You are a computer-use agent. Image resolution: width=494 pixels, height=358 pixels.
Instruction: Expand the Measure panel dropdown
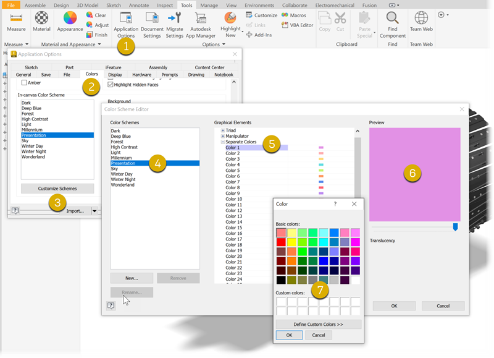pos(27,44)
